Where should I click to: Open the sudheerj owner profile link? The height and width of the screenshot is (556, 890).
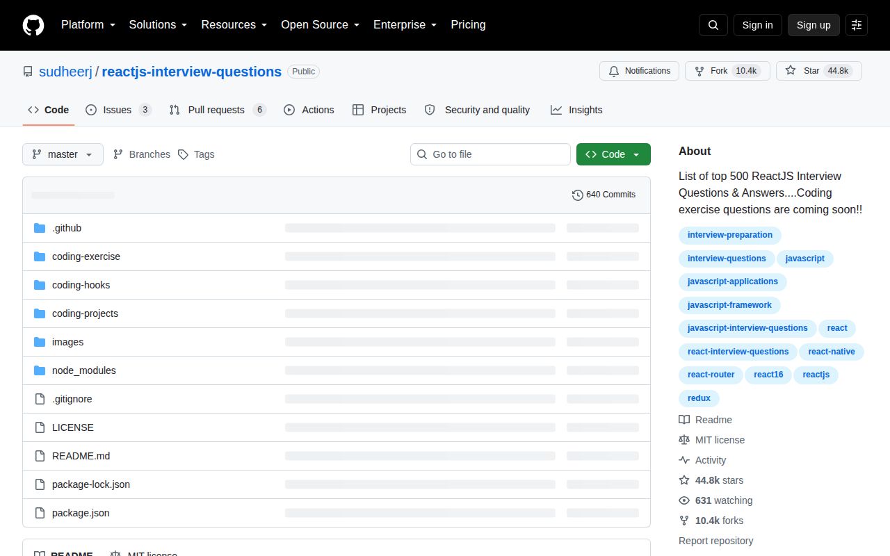pos(65,72)
